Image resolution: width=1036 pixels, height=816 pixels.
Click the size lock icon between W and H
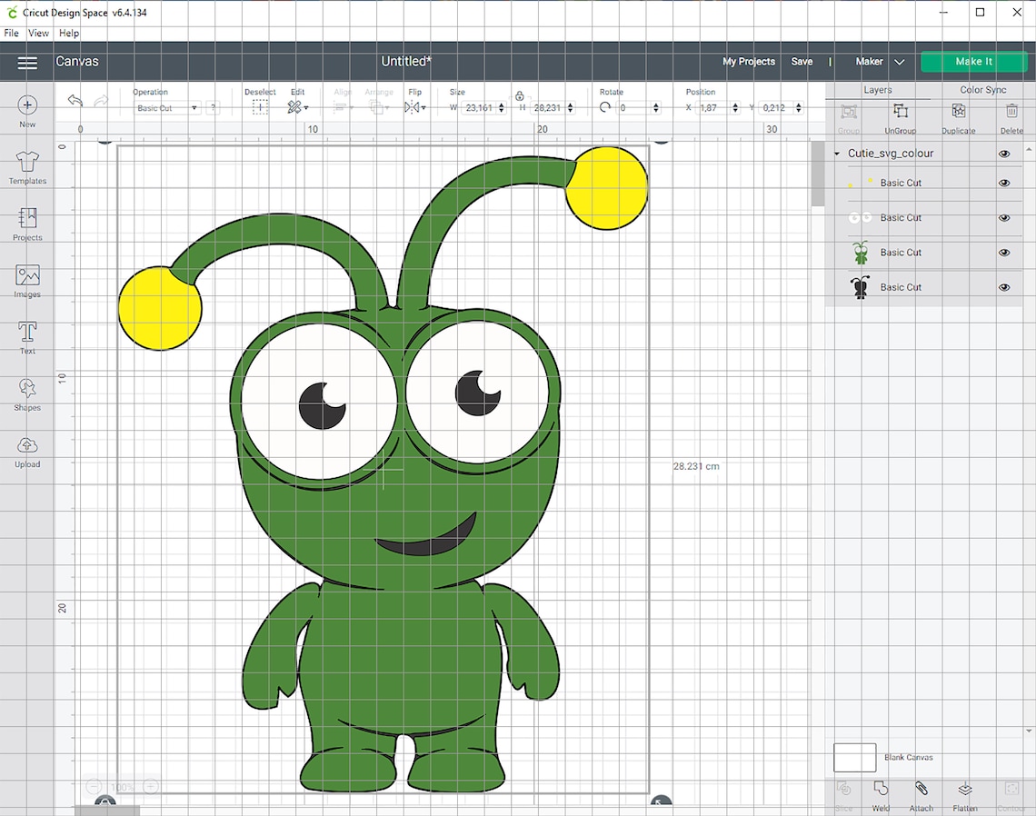pyautogui.click(x=519, y=95)
